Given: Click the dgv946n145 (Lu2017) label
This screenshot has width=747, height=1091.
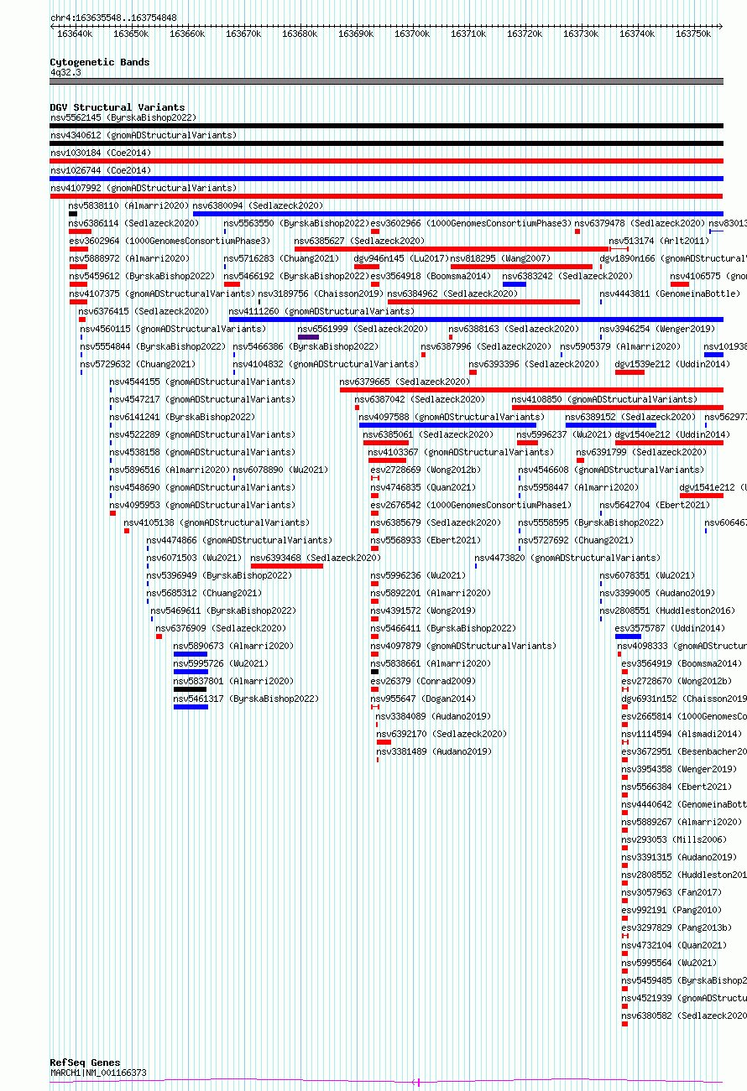Looking at the screenshot, I should click(401, 258).
